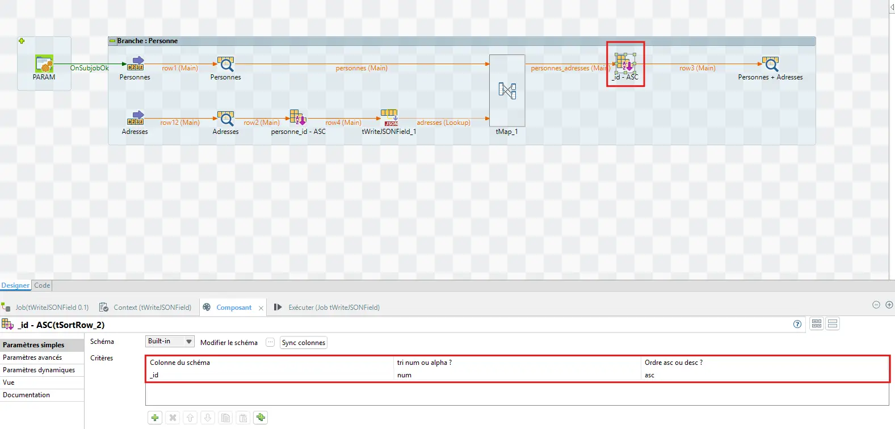Click the Sync colonnes button
Image resolution: width=895 pixels, height=429 pixels.
click(303, 343)
